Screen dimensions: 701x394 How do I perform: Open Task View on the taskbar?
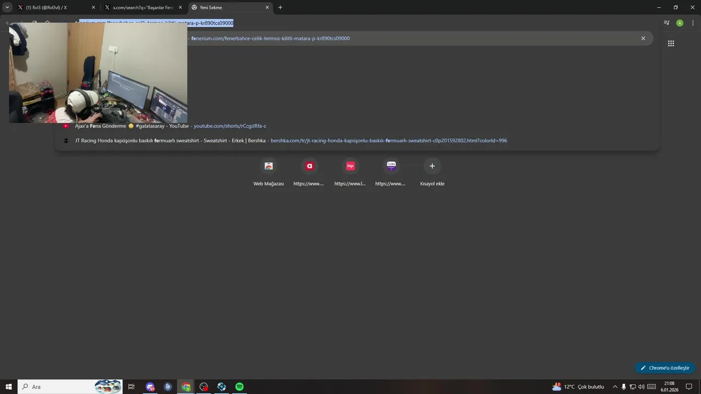point(131,387)
